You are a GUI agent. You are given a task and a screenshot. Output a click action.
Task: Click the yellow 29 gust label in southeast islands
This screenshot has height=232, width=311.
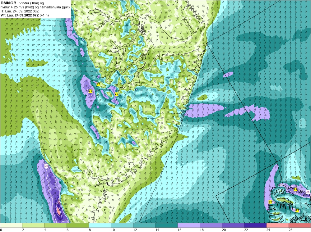pyautogui.click(x=295, y=189)
